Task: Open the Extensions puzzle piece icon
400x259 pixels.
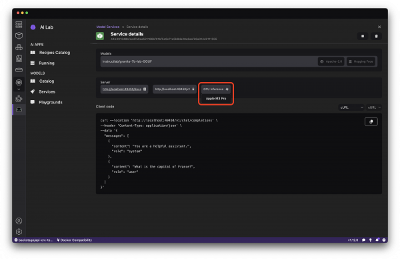Action: pos(19,99)
